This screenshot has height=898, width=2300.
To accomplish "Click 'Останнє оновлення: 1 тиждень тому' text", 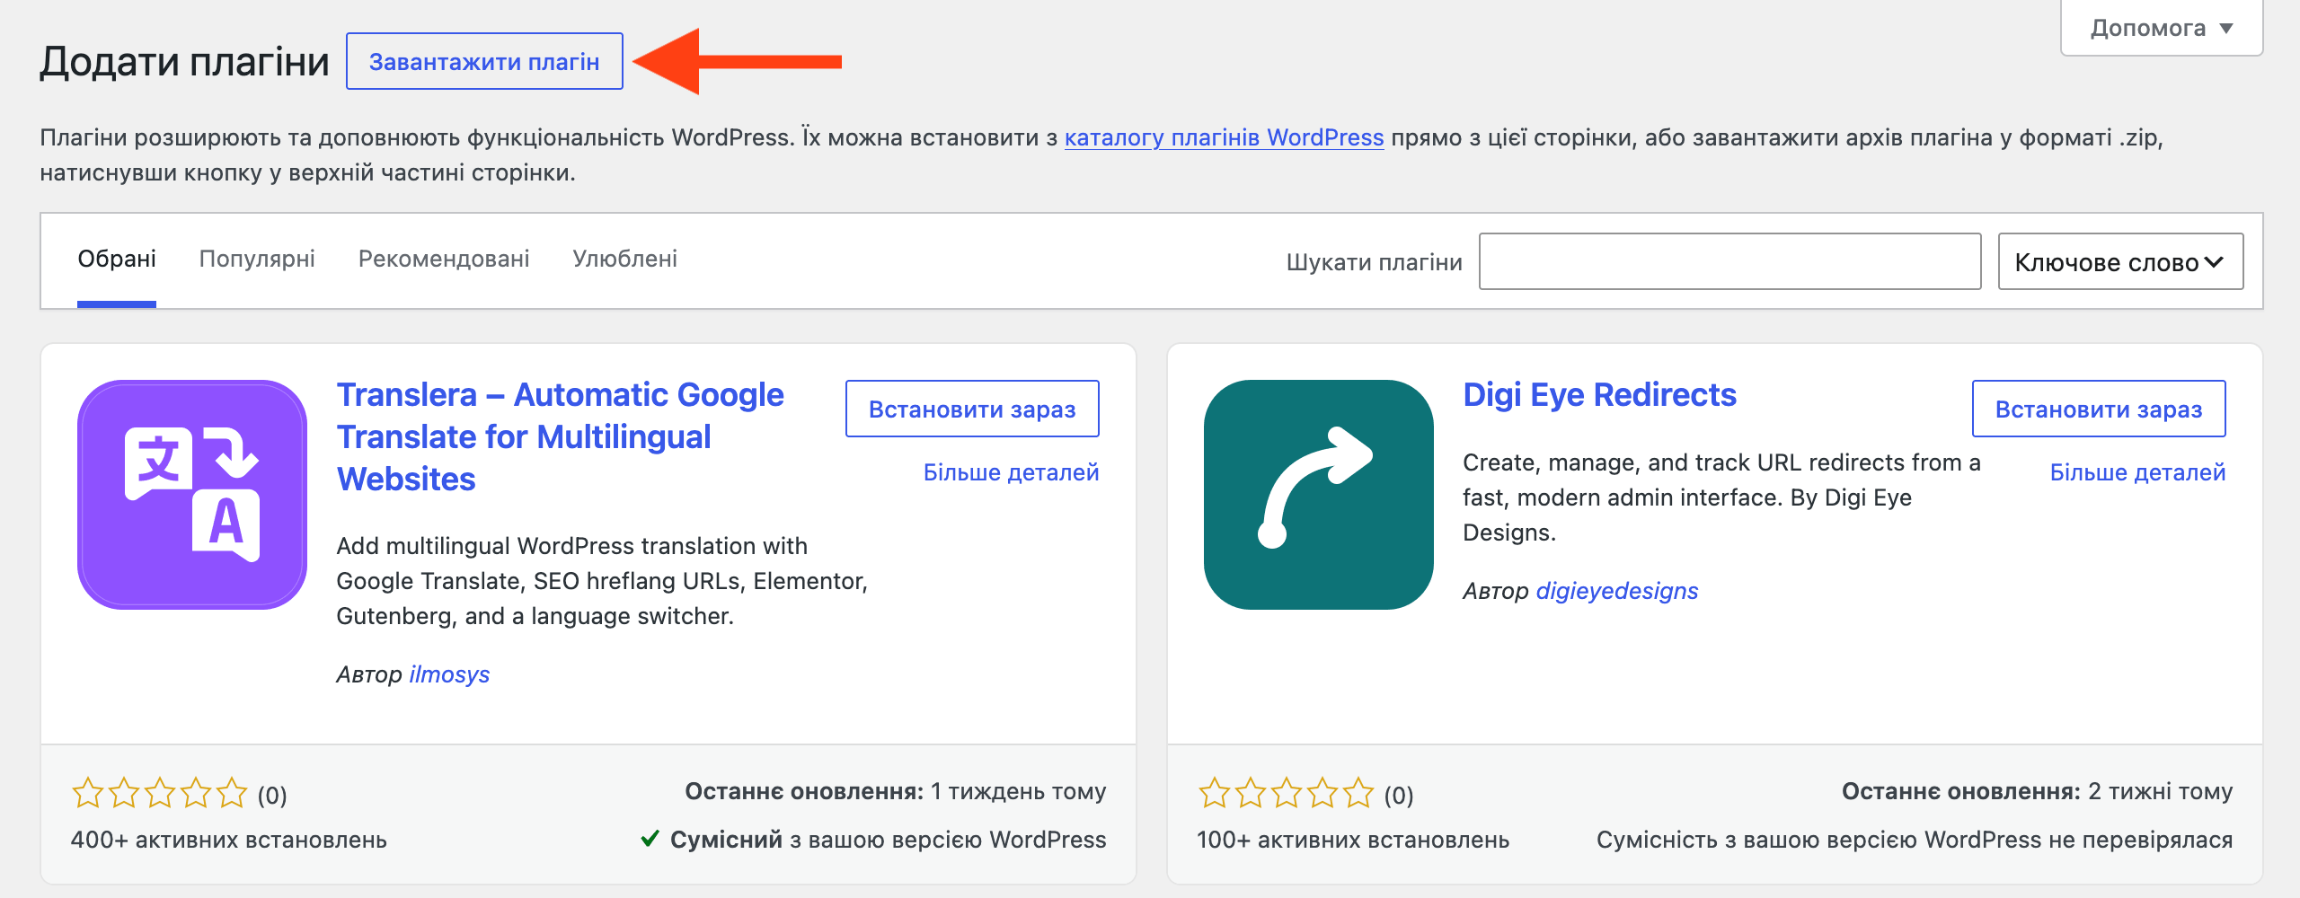I will click(896, 791).
